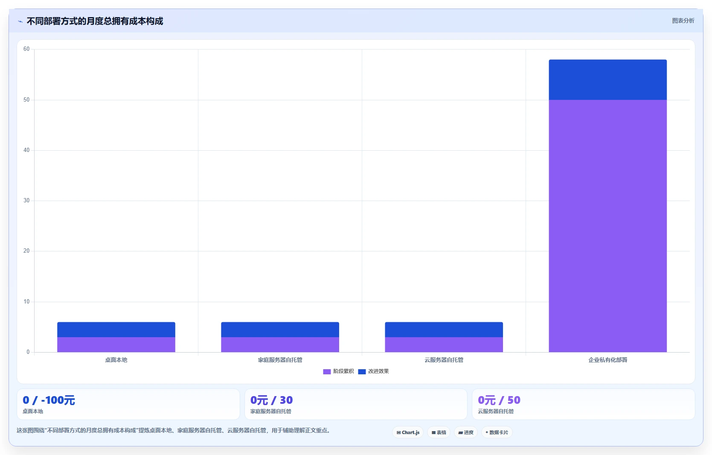Click the y-axis value 60

point(26,49)
